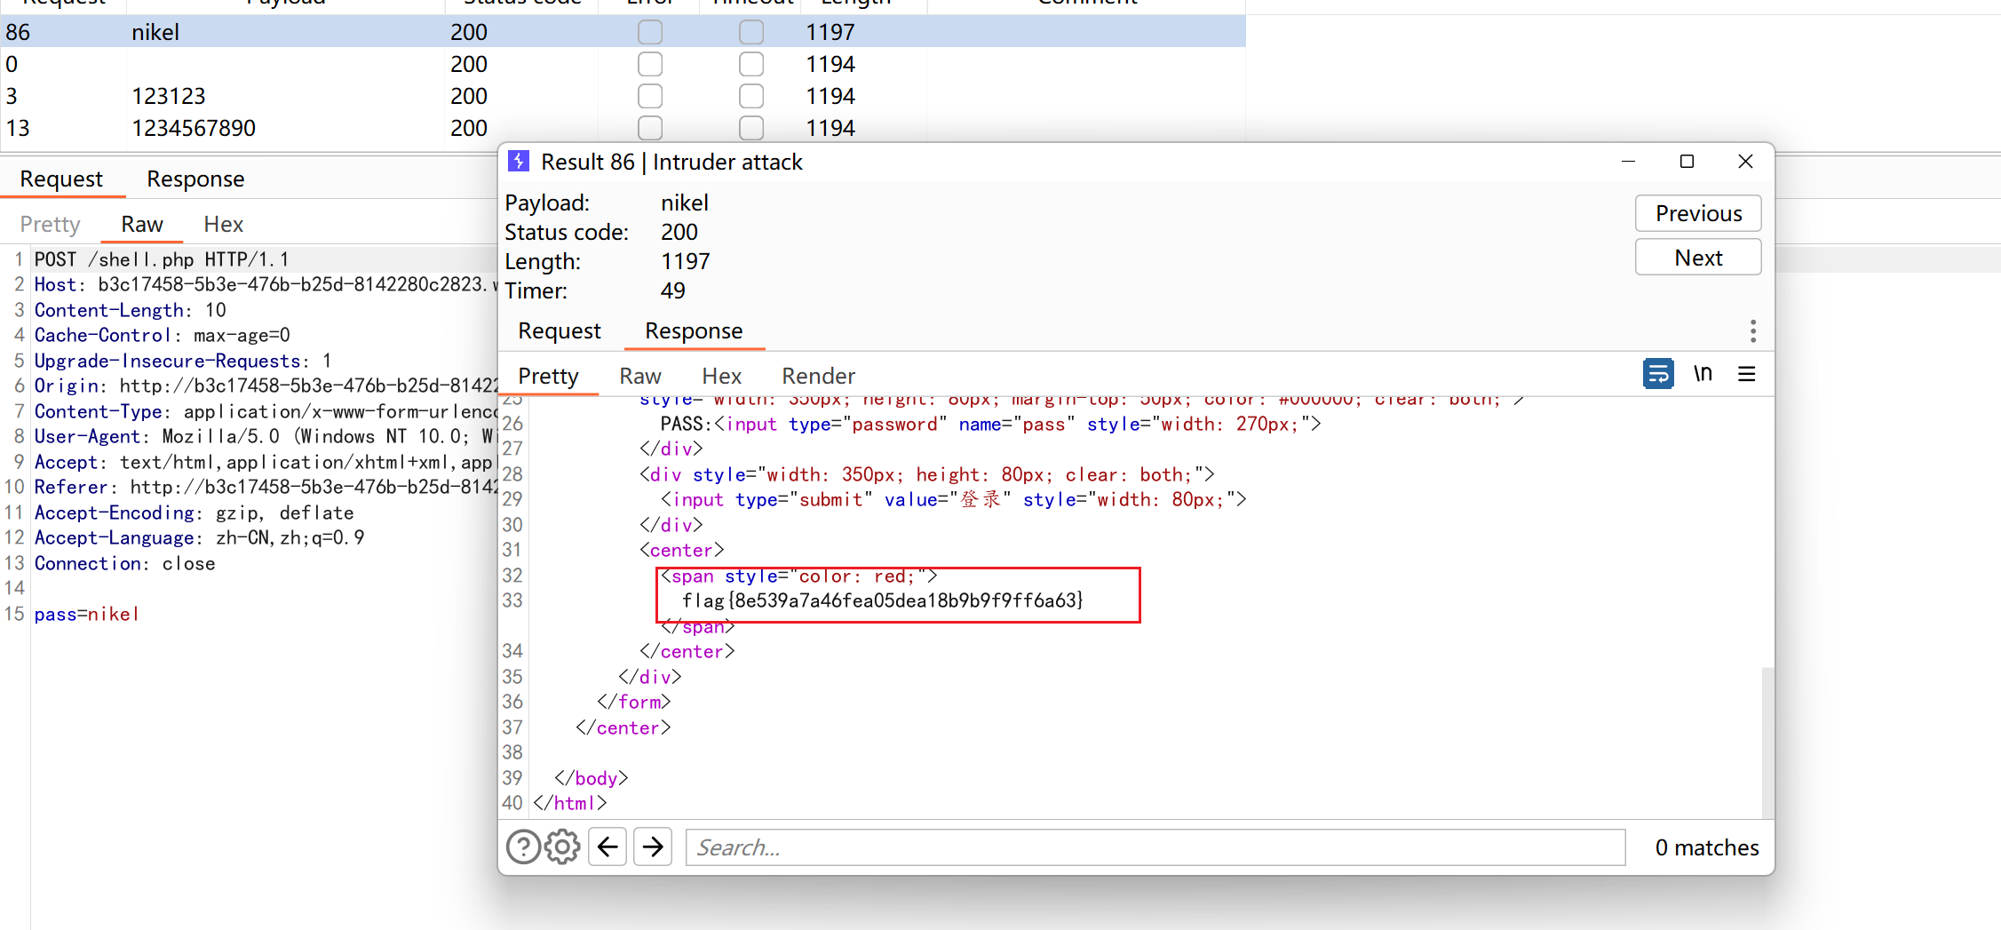The width and height of the screenshot is (2001, 930).
Task: Toggle Error checkbox in request 0 row
Action: [x=650, y=64]
